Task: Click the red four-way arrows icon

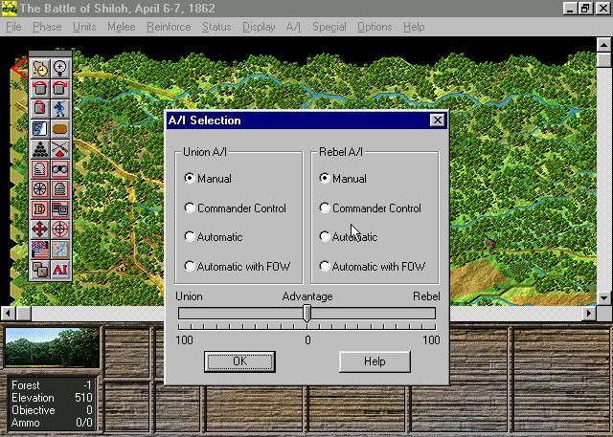Action: click(40, 229)
